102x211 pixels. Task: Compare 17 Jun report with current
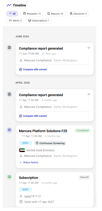coord(33,69)
